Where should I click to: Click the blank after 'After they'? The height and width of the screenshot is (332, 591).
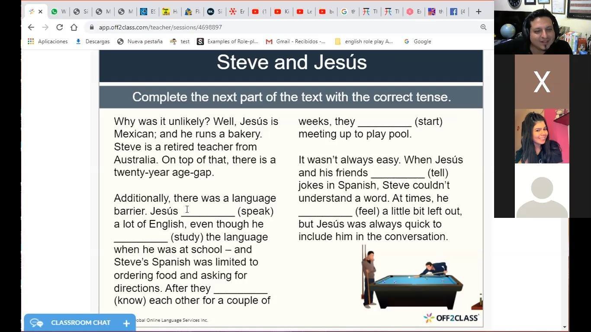[241, 288]
